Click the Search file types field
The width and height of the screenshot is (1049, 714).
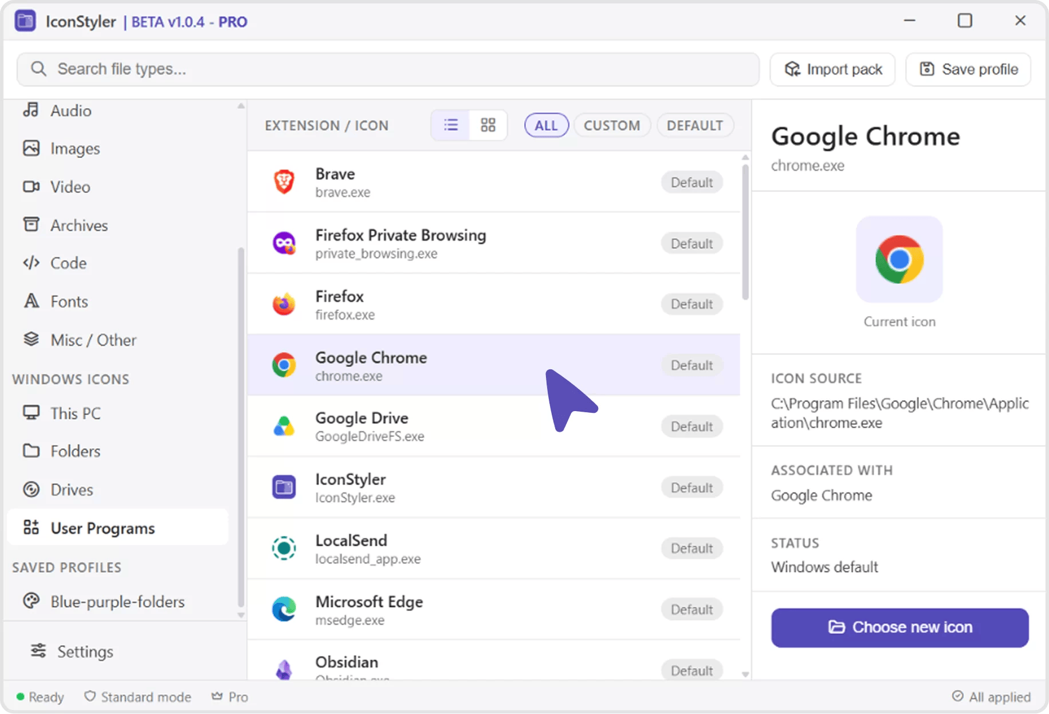[388, 69]
